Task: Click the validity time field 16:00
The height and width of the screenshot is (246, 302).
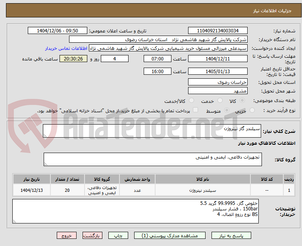Action: 158,71
